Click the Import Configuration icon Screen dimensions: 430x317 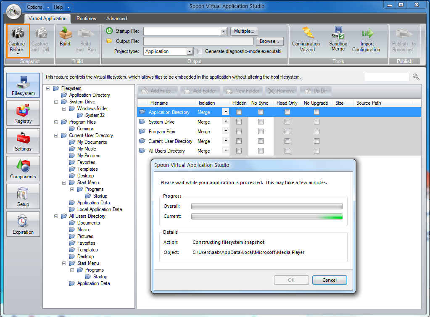click(367, 40)
